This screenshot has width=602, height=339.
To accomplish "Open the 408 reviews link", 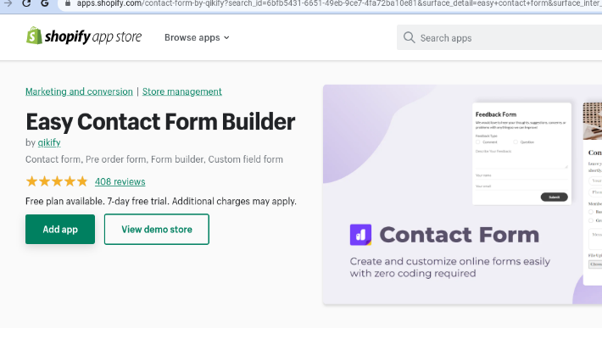I will tap(120, 181).
